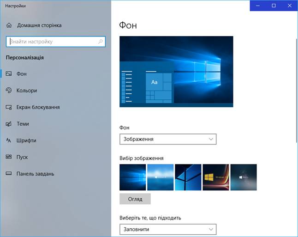Click the Шрифти letters icon
Viewport: 298px width, 237px height.
[9, 140]
